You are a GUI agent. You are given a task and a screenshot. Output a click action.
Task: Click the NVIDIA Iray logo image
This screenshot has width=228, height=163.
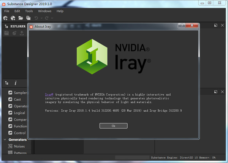pos(114,57)
